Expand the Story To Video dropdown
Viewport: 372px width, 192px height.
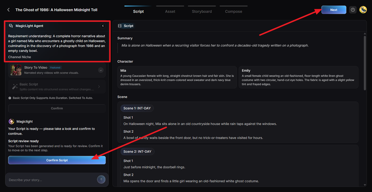pyautogui.click(x=101, y=70)
